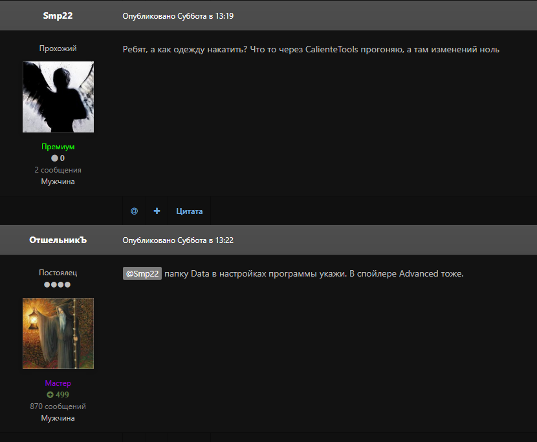Screen dimensions: 537x442
Task: Click the ОтшельникЪ username in the post header
Action: tap(58, 240)
